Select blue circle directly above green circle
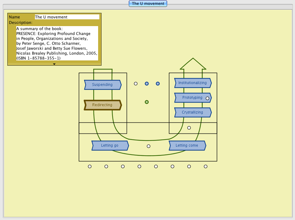 147,83
